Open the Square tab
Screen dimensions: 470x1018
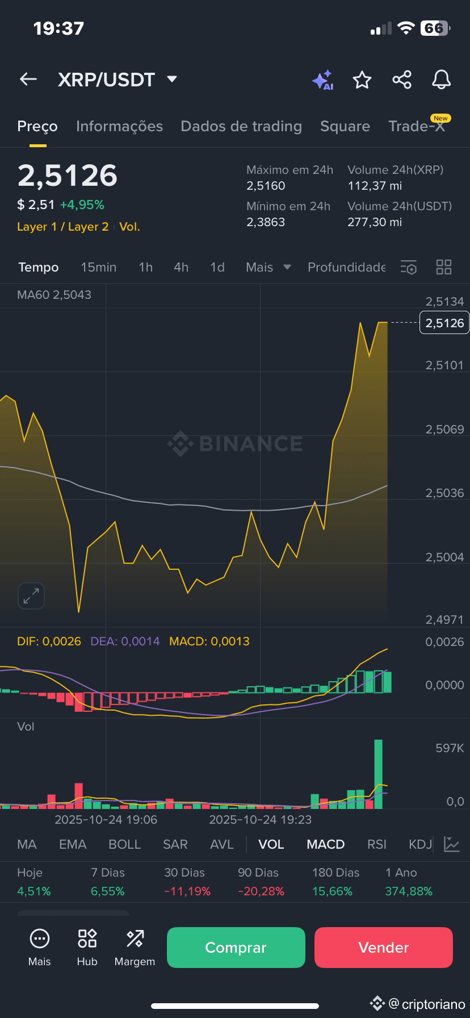click(345, 126)
